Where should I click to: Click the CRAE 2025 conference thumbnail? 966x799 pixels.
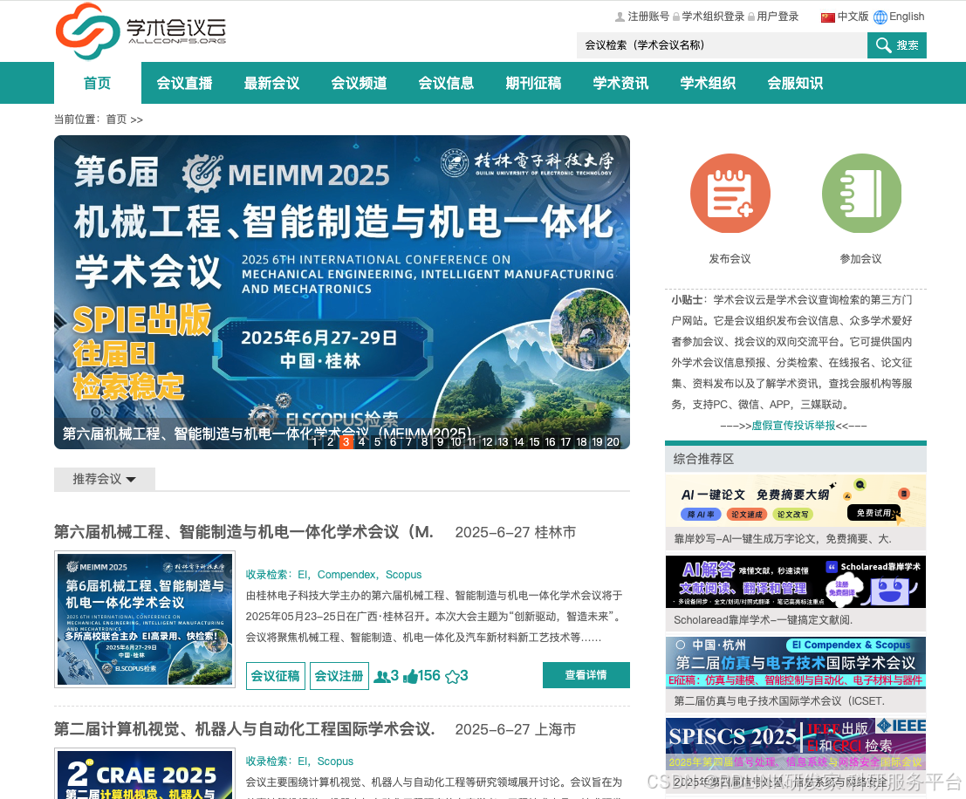pos(145,773)
